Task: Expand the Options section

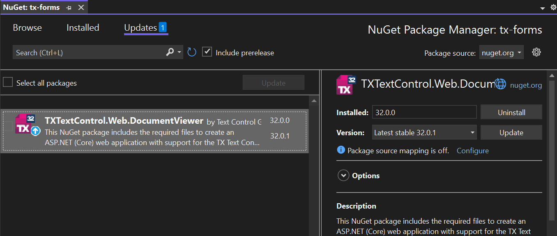Action: [x=343, y=175]
